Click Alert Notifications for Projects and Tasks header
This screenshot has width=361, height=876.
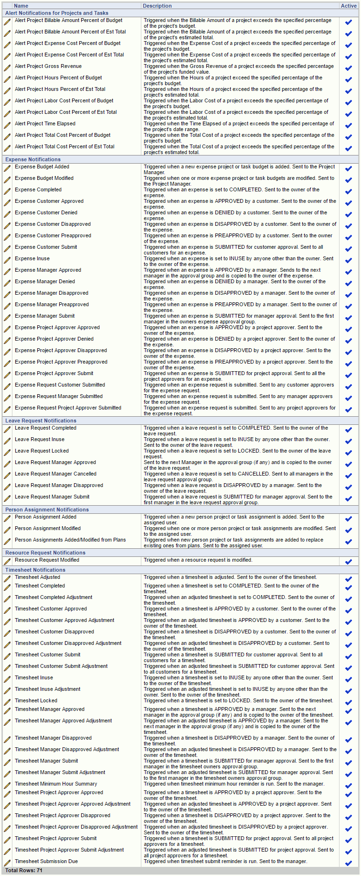pos(57,13)
